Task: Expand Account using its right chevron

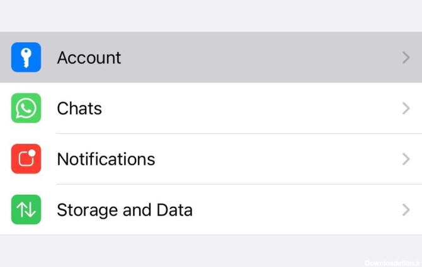Action: [406, 58]
